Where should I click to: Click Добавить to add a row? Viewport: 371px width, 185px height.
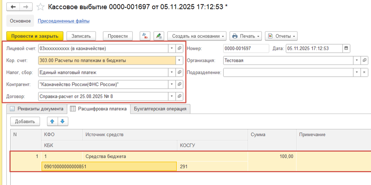pyautogui.click(x=25, y=122)
